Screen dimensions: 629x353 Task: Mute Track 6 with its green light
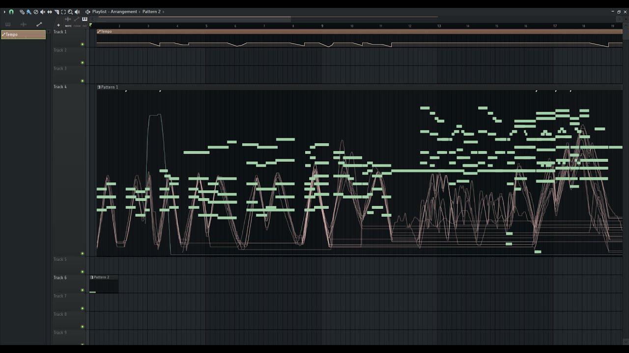[x=82, y=290]
